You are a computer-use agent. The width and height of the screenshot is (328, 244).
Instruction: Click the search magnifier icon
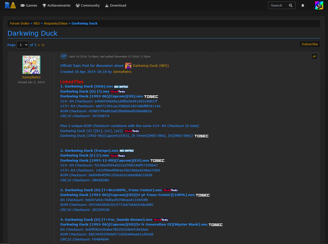pyautogui.click(x=291, y=5)
